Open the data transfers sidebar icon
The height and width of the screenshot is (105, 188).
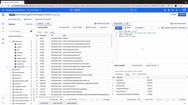click(3, 28)
